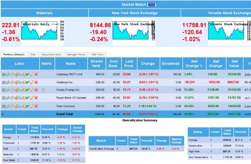Viewport: 251px width, 164px height.
Task: Delete Goldcorp Inc with red X icon
Action: pyautogui.click(x=36, y=82)
